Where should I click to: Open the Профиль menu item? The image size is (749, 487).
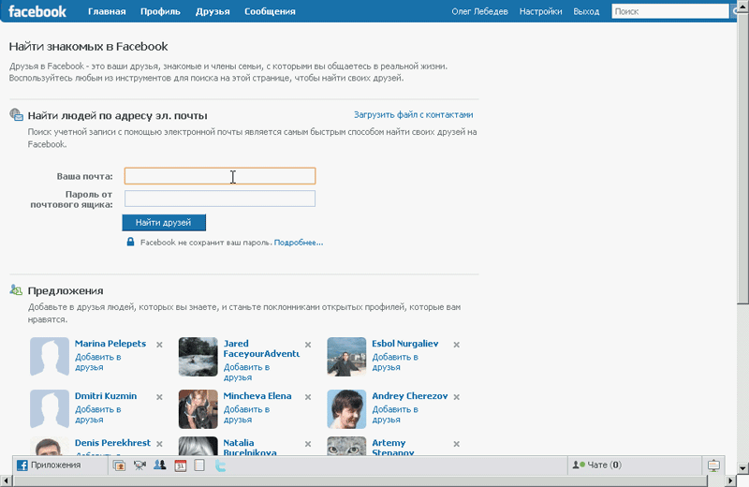[x=160, y=11]
